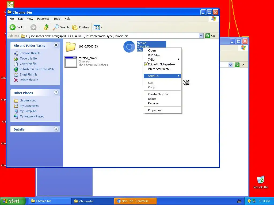The width and height of the screenshot is (274, 205).
Task: Open the Favorites menu
Action: point(43,19)
